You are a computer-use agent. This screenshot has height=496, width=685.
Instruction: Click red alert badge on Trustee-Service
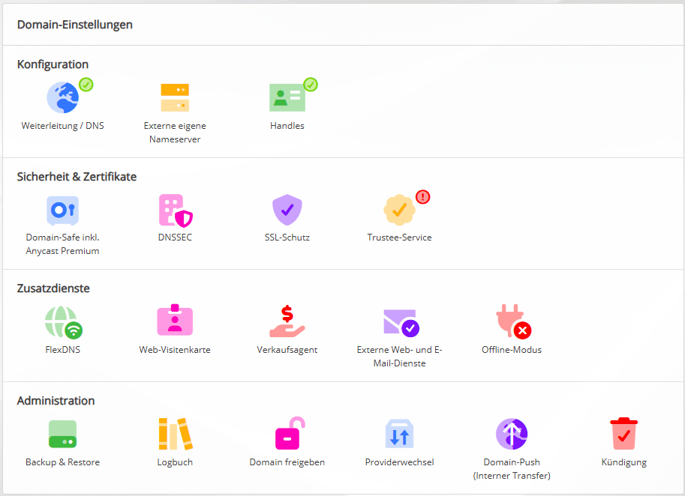[423, 197]
